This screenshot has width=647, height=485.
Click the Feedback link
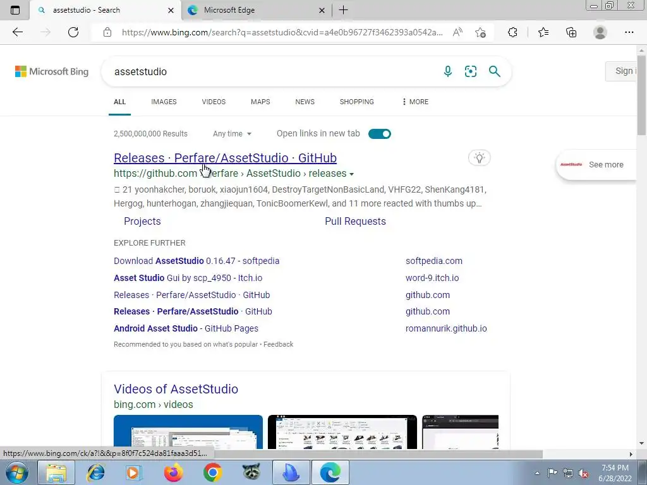[x=278, y=344]
